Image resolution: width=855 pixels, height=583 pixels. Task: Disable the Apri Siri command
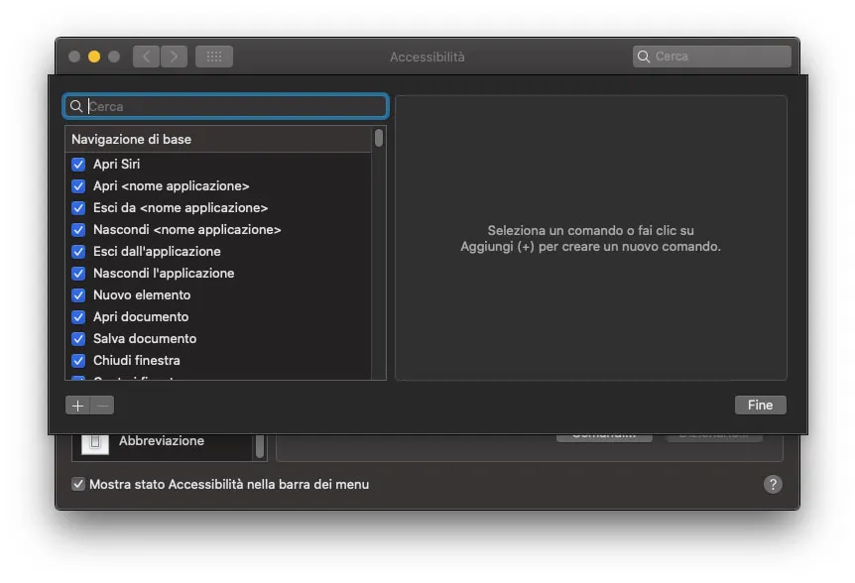pos(78,165)
